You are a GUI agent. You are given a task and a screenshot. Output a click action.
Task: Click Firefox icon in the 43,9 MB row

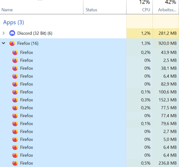[x=15, y=52]
